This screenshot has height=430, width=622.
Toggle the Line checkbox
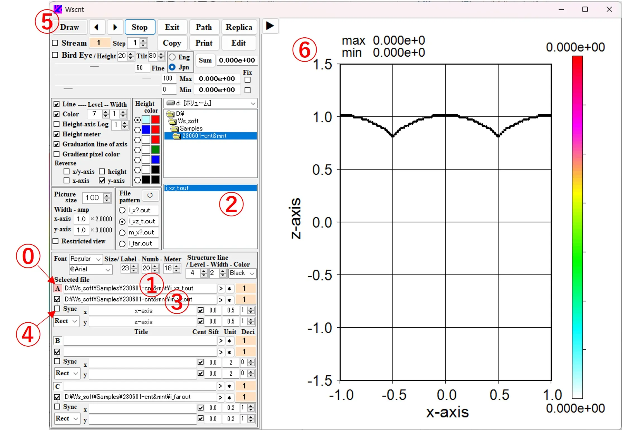pyautogui.click(x=57, y=104)
